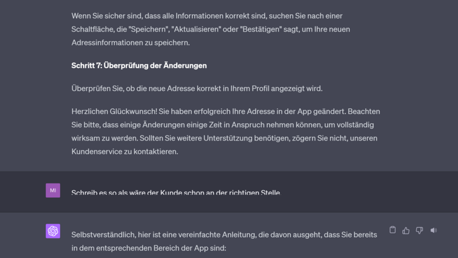Copy the response using the clipboard icon
This screenshot has width=458, height=258.
(392, 230)
